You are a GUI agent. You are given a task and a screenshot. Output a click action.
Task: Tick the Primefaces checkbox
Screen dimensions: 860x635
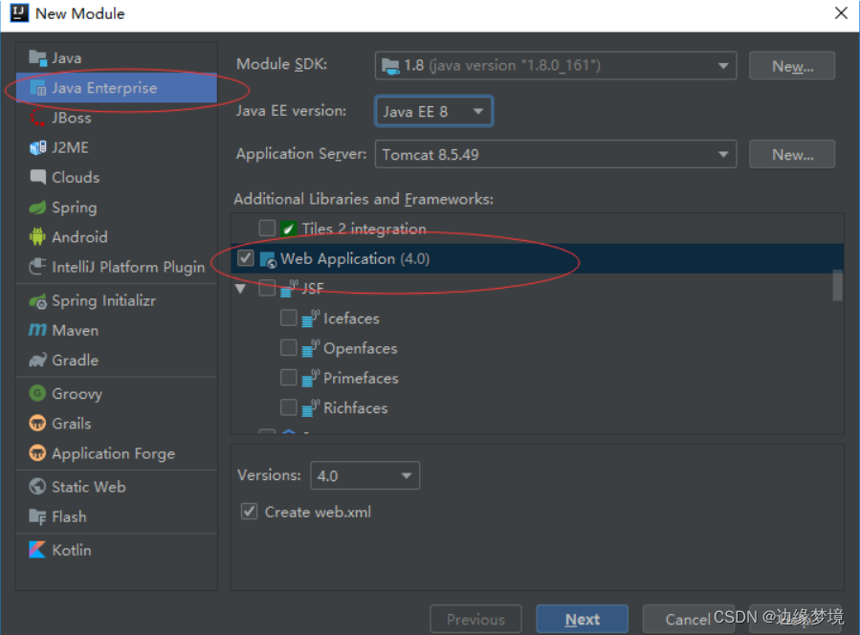[x=289, y=378]
